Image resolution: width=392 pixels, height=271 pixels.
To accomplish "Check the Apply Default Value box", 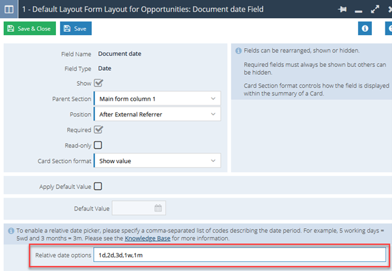I will (x=98, y=186).
